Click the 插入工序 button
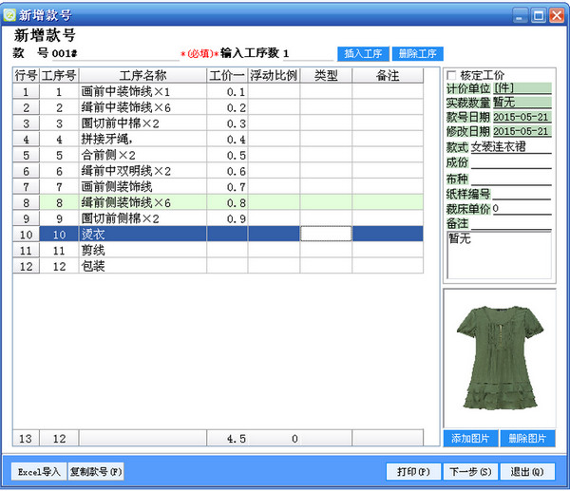Screen dimensions: 570x491 coord(361,54)
